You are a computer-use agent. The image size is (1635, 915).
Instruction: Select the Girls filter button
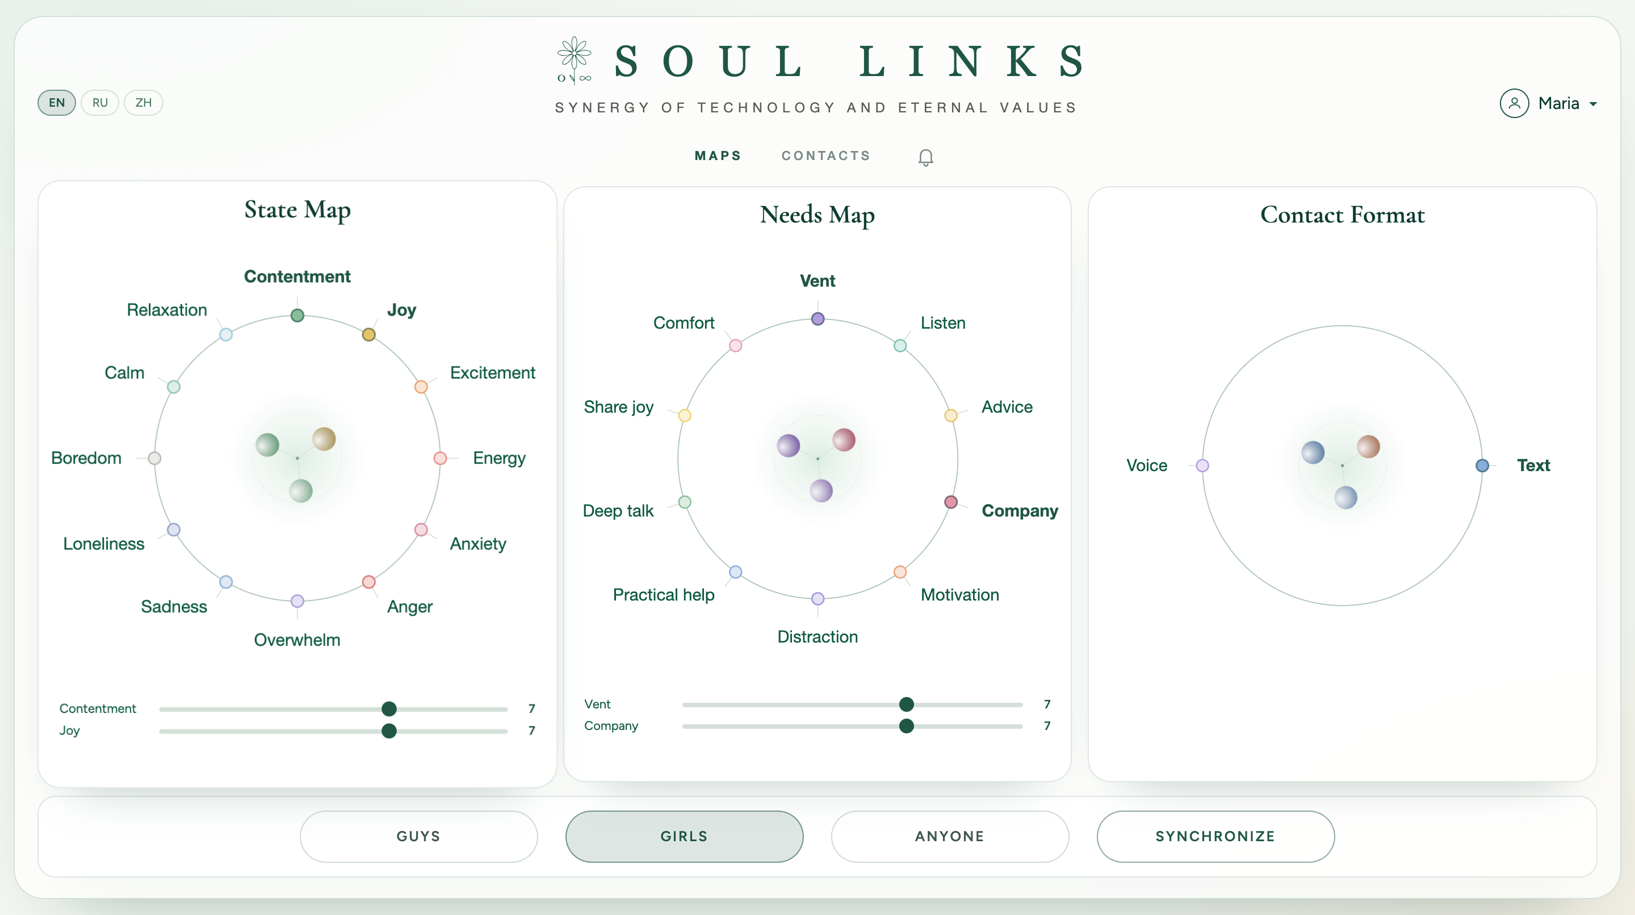684,836
